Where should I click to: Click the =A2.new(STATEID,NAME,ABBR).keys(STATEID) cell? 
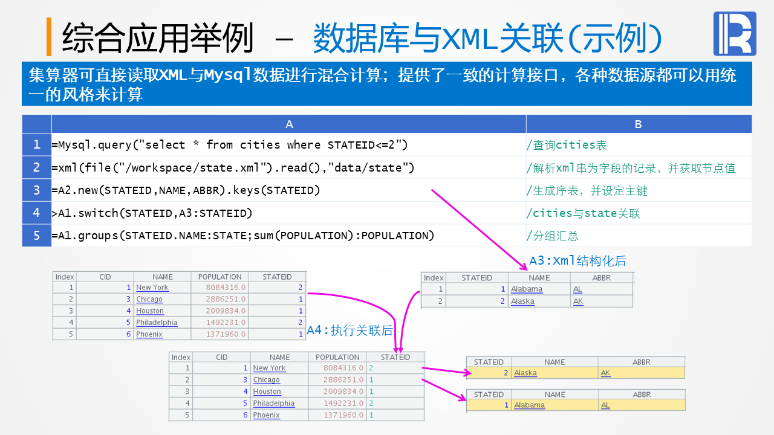289,190
